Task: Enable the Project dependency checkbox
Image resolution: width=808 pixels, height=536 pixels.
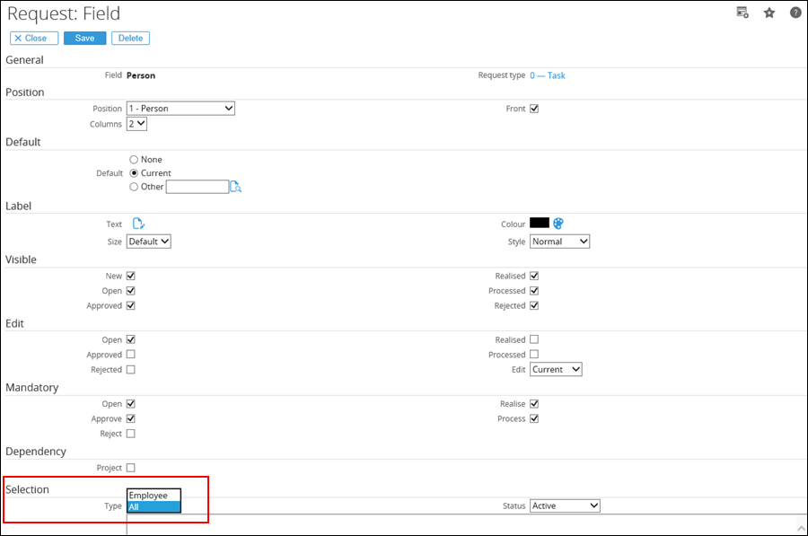Action: [x=131, y=468]
